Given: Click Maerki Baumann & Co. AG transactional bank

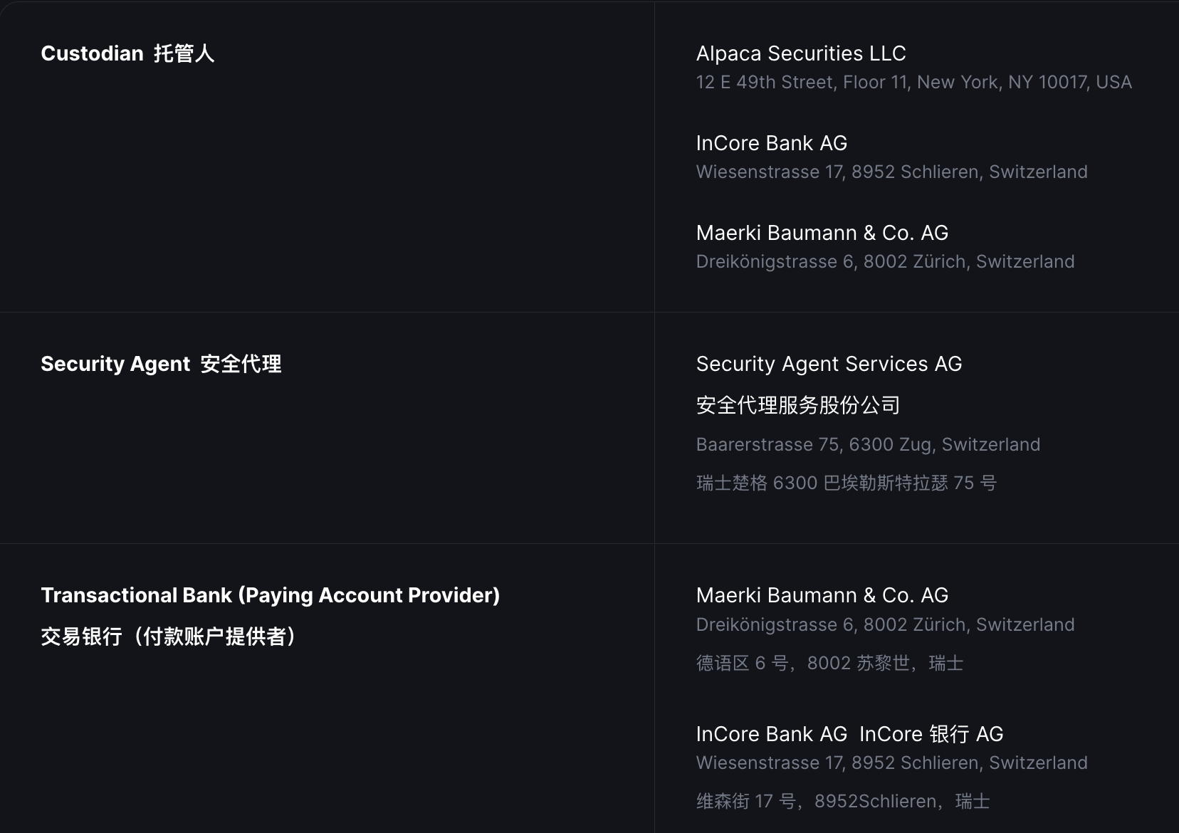Looking at the screenshot, I should 822,595.
